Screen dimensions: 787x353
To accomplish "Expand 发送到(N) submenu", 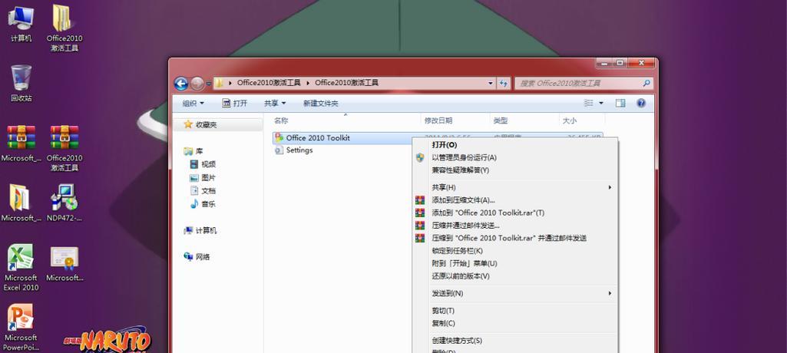I will point(515,293).
